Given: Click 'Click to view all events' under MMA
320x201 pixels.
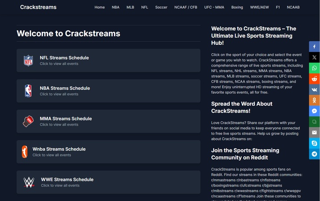Looking at the screenshot, I should [59, 125].
